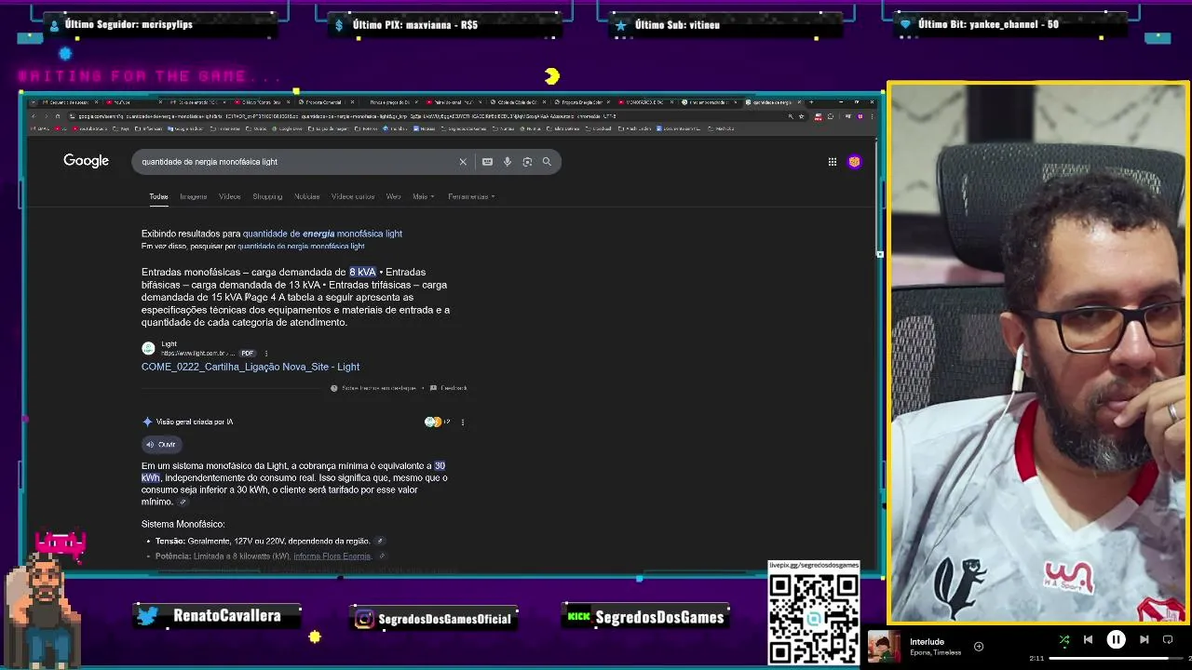Open corrected query link 'quantidade de energia monofásica light'
The image size is (1192, 670).
click(x=322, y=234)
